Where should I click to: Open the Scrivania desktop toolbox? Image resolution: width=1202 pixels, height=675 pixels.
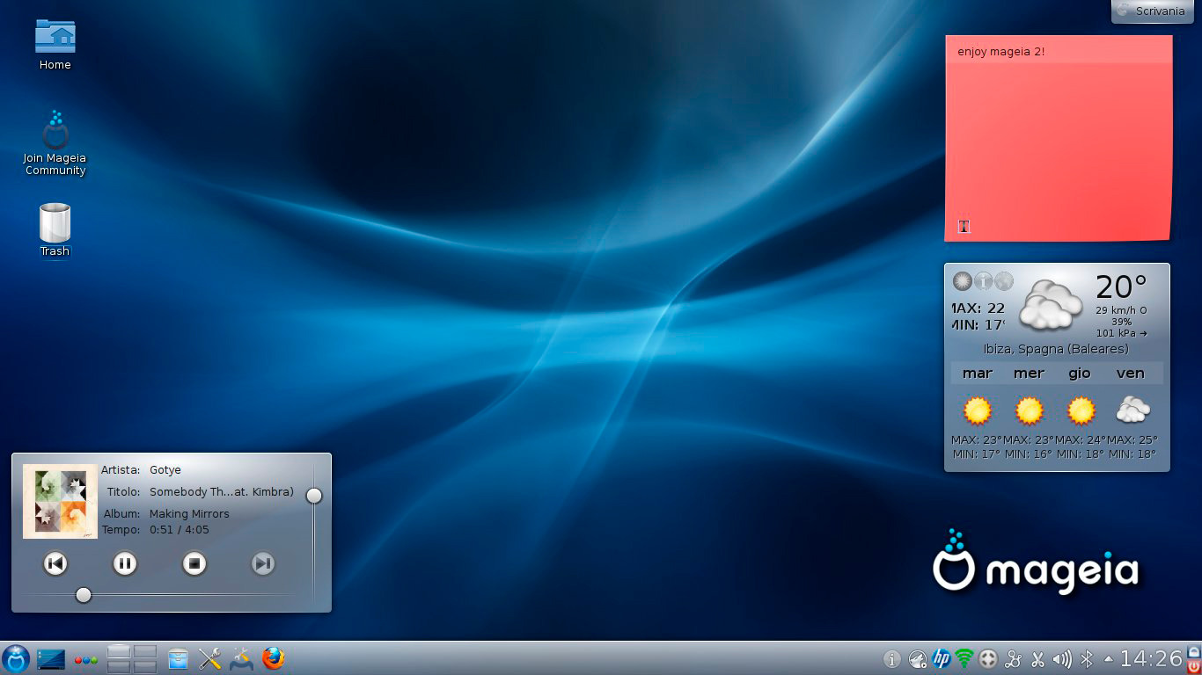[1151, 11]
